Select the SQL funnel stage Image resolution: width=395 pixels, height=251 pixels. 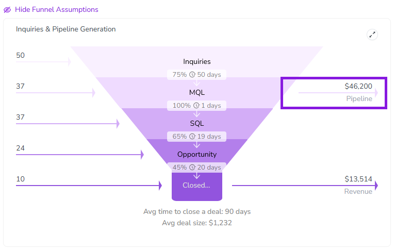197,123
